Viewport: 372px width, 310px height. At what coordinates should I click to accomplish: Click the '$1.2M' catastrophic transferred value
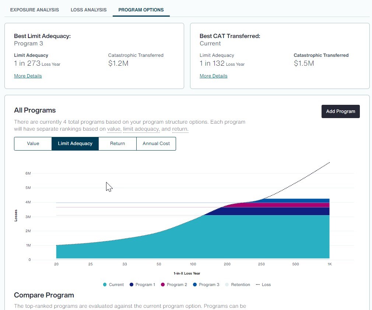coord(118,63)
